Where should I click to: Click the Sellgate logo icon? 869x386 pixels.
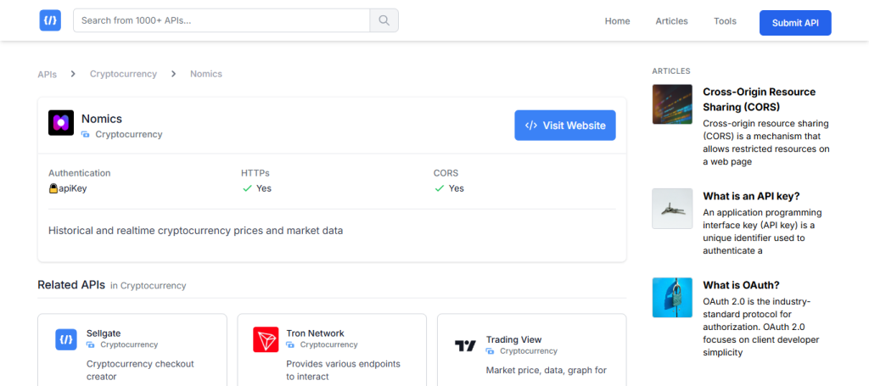(66, 339)
